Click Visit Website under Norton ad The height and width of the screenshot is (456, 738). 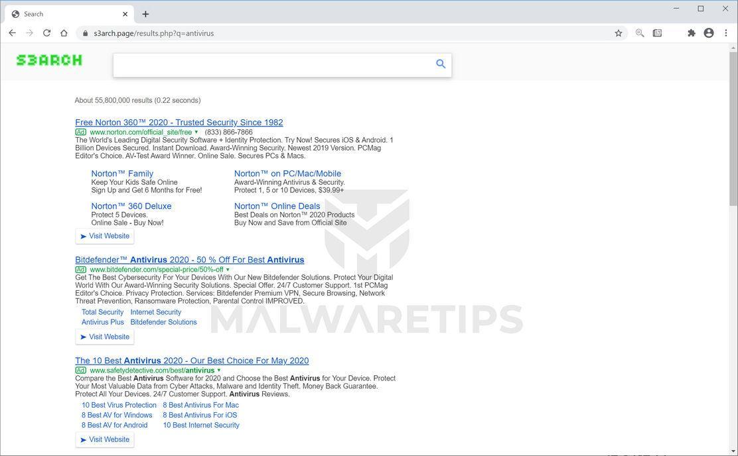tap(104, 236)
